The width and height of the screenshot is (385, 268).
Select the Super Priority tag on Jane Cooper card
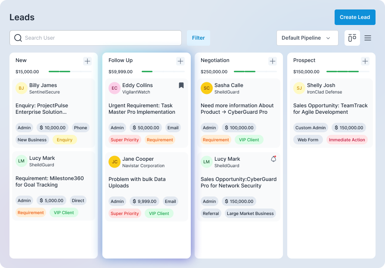tap(125, 213)
